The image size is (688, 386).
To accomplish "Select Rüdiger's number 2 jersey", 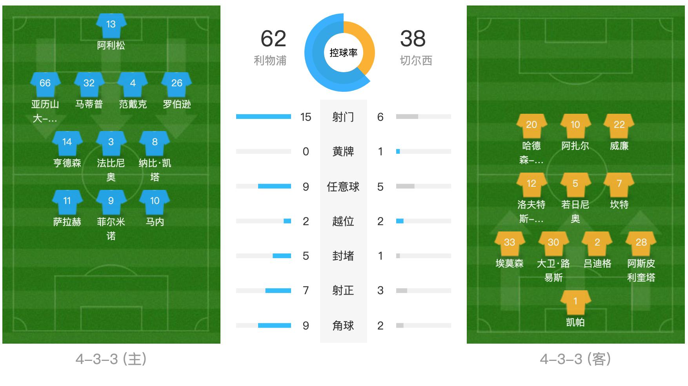I will 597,243.
